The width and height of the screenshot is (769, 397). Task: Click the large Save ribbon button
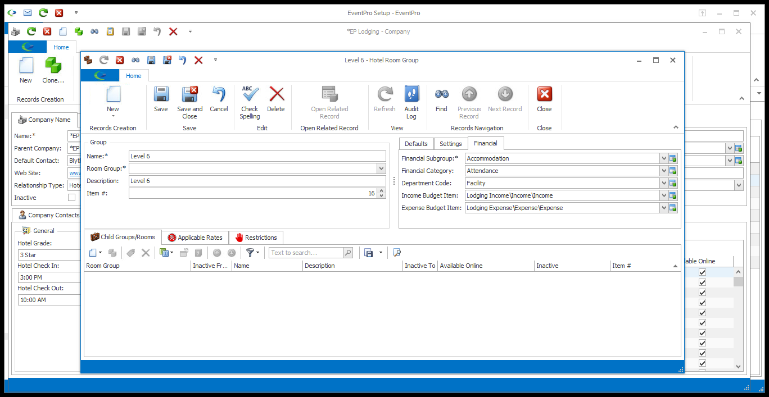tap(161, 99)
